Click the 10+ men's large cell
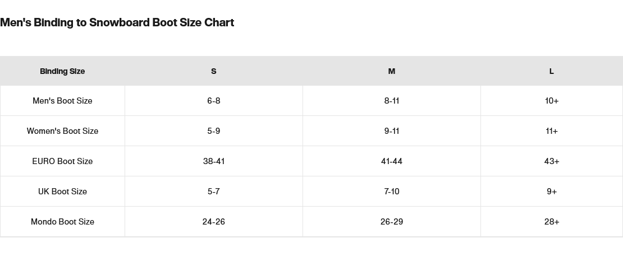This screenshot has width=623, height=280. (552, 101)
